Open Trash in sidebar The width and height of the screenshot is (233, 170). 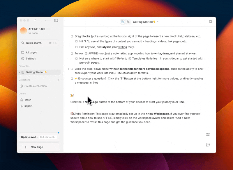coord(39,100)
